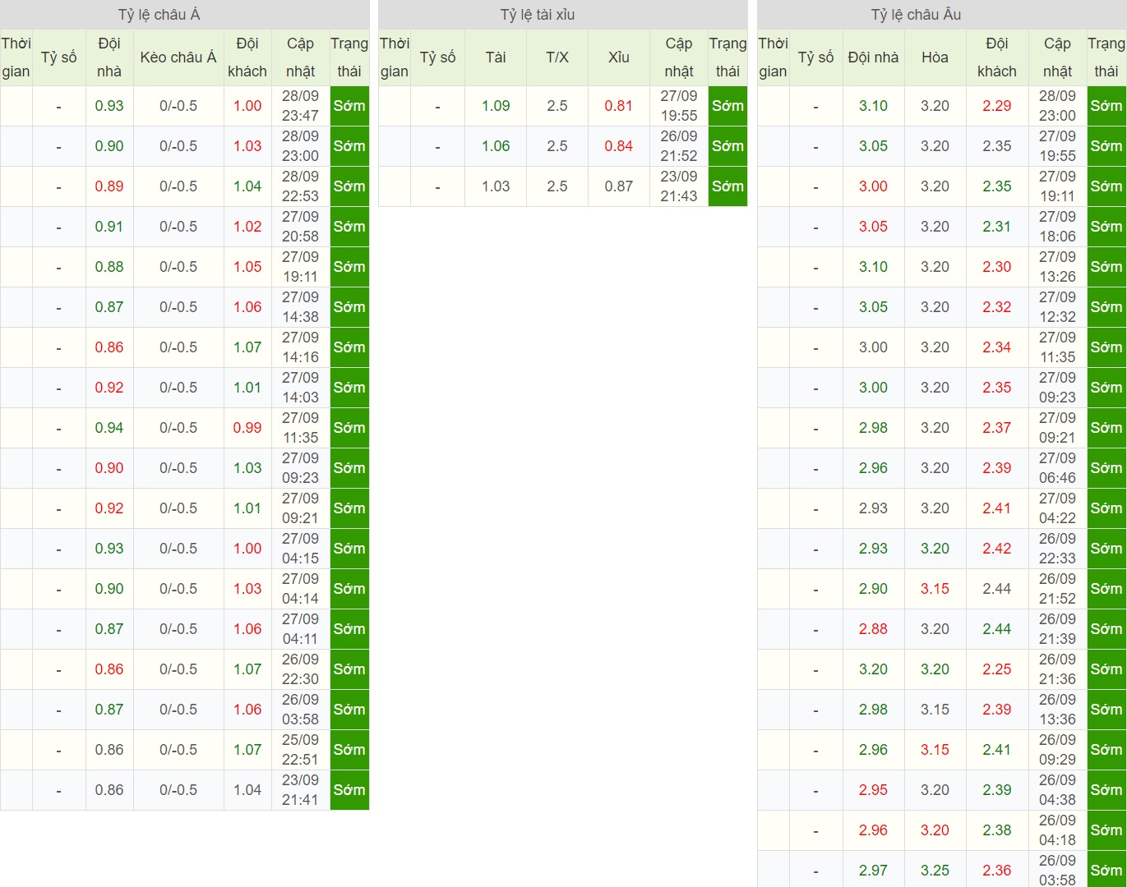
Task: Click the '28/09 23:47' update time cell
Action: tap(301, 106)
